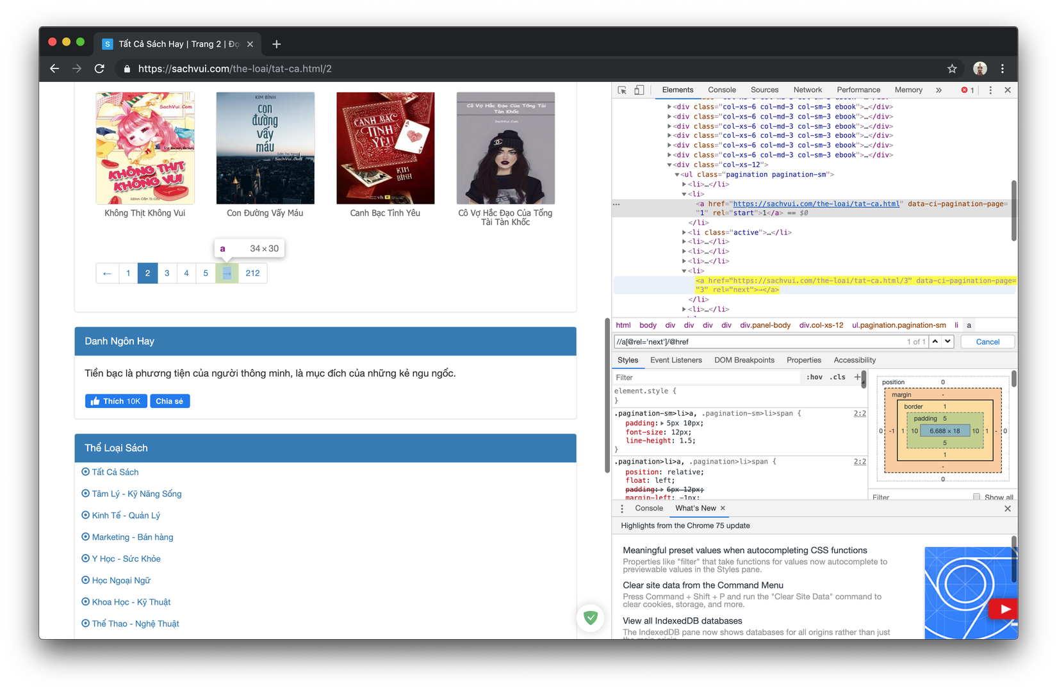
Task: Collapse the div class col-xs-12 node
Action: (669, 165)
